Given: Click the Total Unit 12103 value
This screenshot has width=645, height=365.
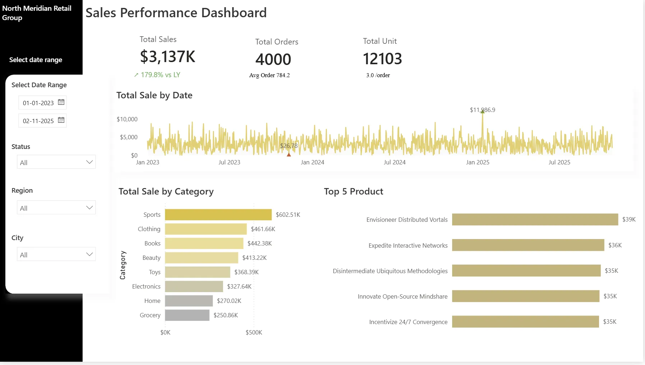Looking at the screenshot, I should tap(382, 59).
